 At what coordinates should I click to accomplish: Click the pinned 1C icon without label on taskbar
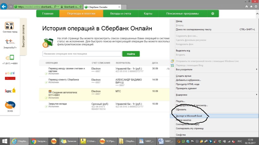[54, 141]
